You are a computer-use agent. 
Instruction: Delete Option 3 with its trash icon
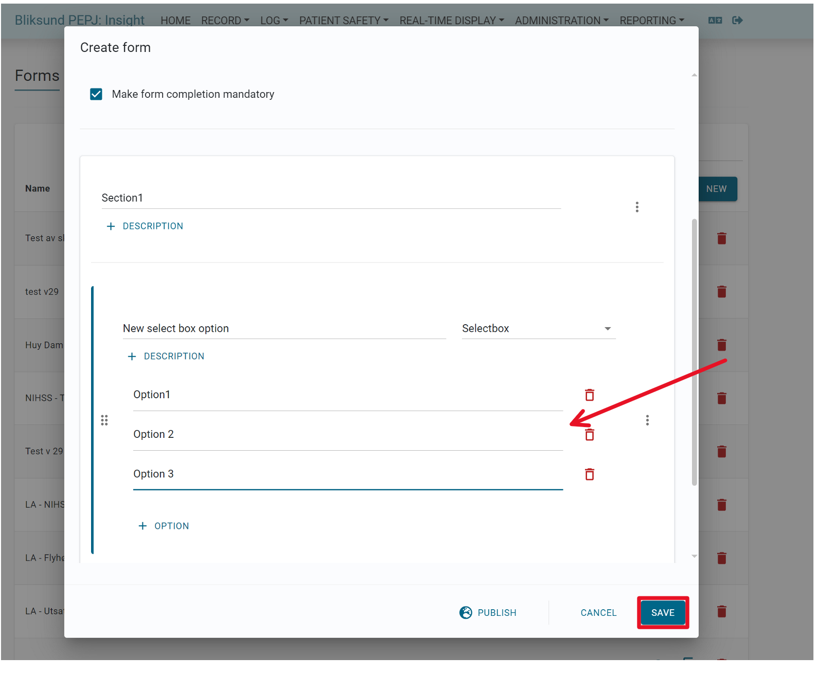590,474
